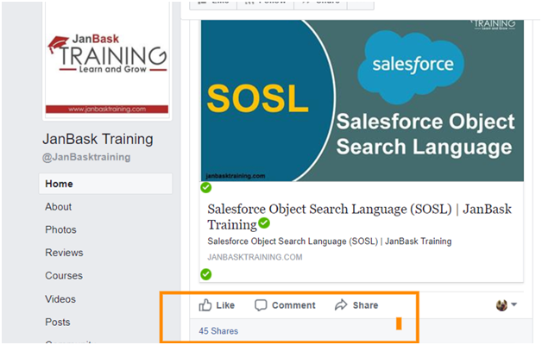542x345 pixels.
Task: Click the Comment text label
Action: pos(293,305)
